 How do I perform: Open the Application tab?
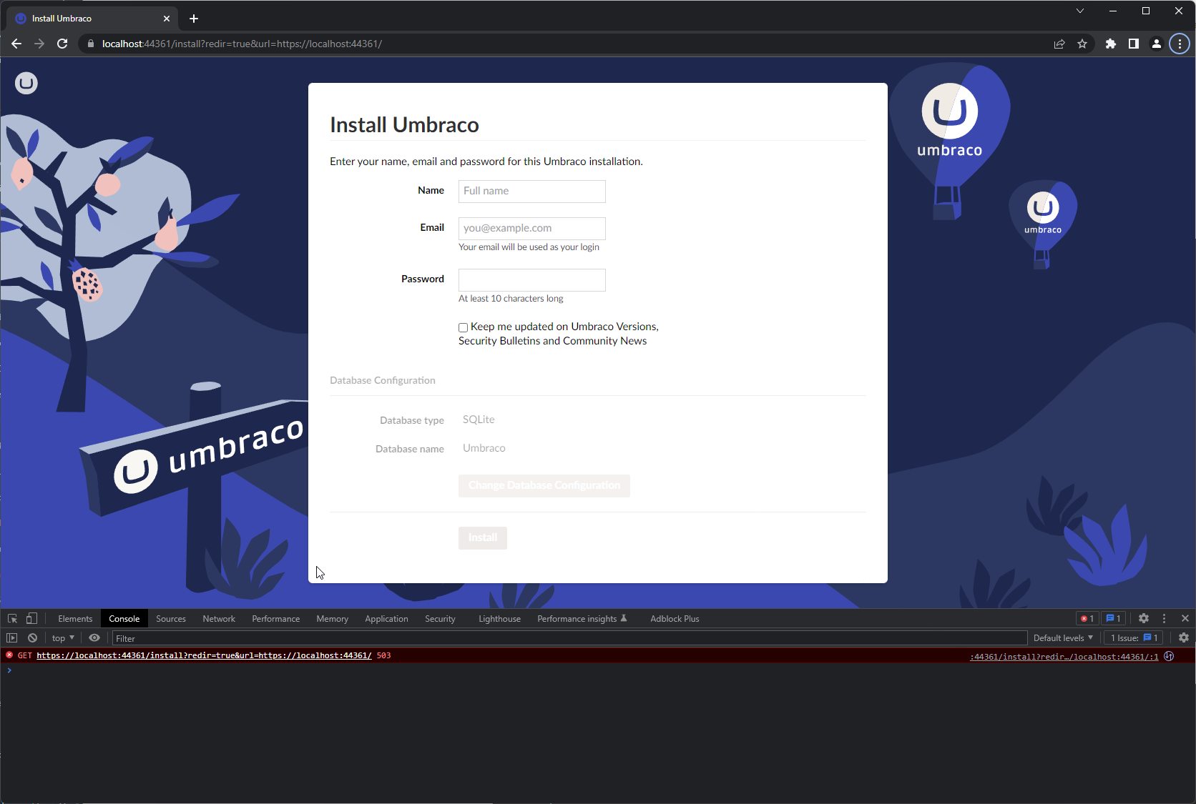click(x=386, y=619)
